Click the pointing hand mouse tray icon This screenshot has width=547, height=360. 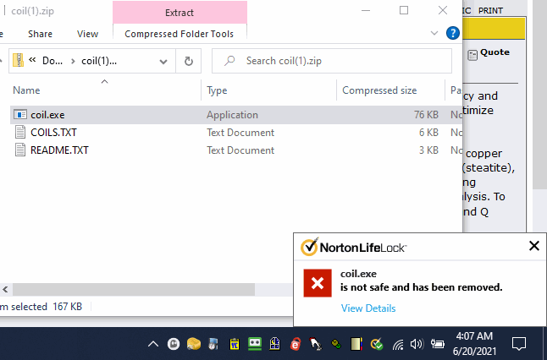(316, 344)
